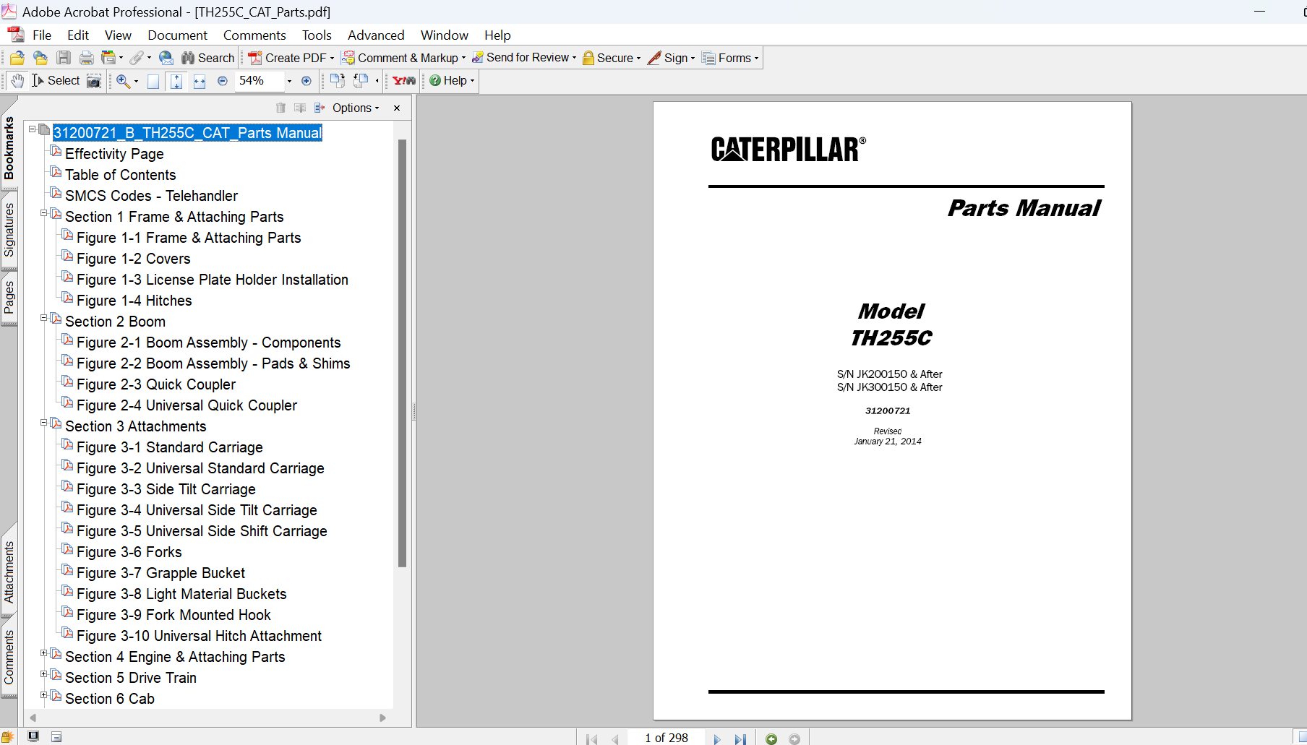This screenshot has height=745, width=1307.
Task: Switch to the Signatures tab
Action: pyautogui.click(x=9, y=230)
